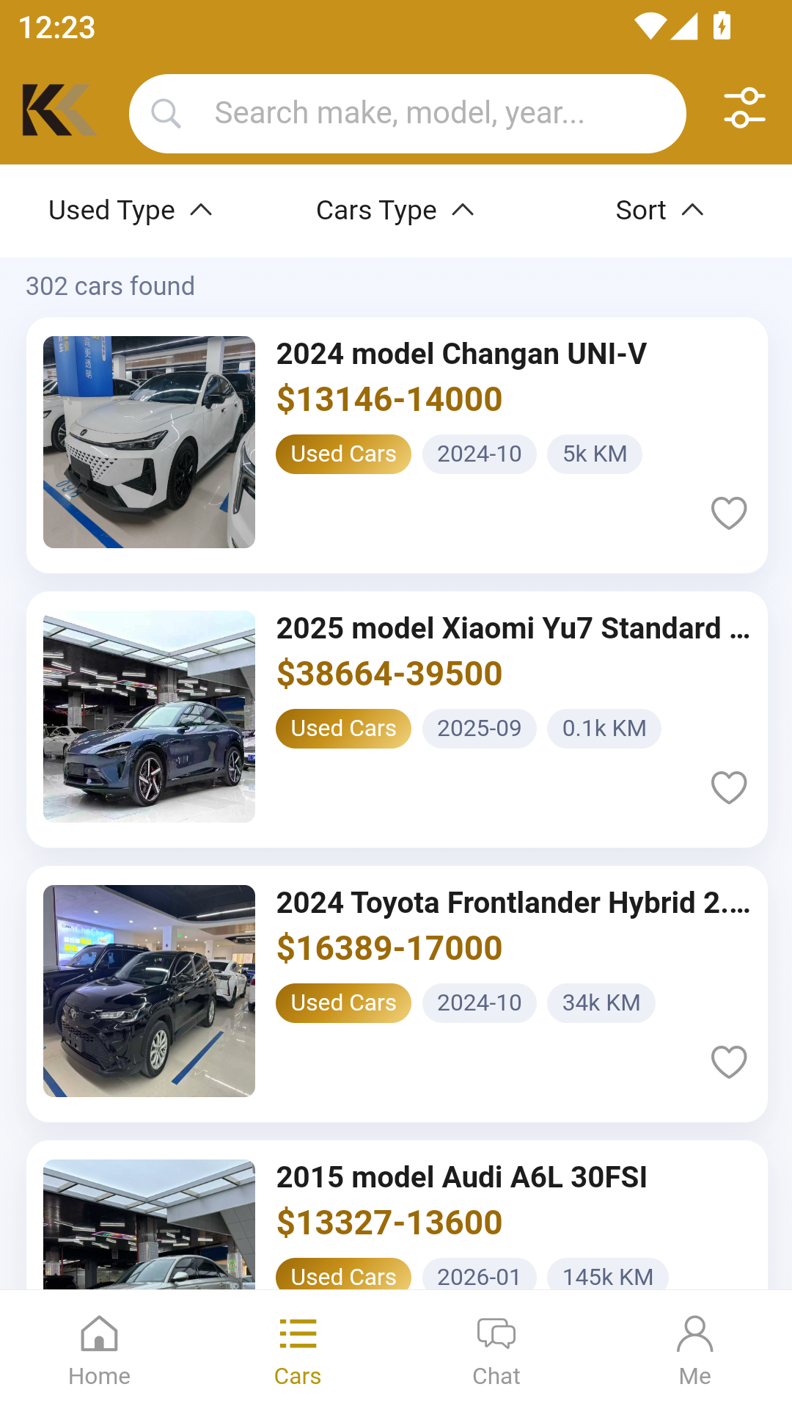Image resolution: width=792 pixels, height=1409 pixels.
Task: Tap the search magnifier icon
Action: point(166,114)
